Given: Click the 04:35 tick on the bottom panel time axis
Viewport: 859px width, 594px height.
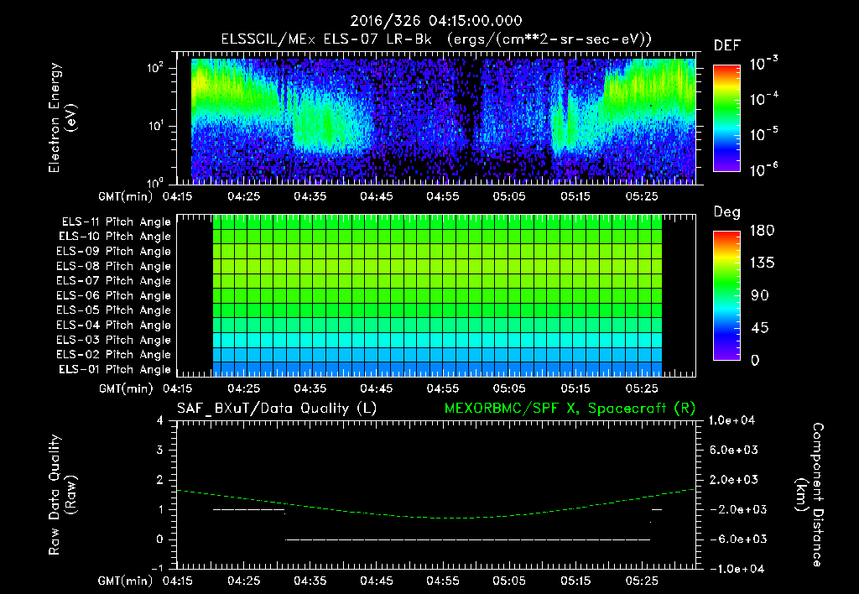Looking at the screenshot, I should [x=310, y=581].
